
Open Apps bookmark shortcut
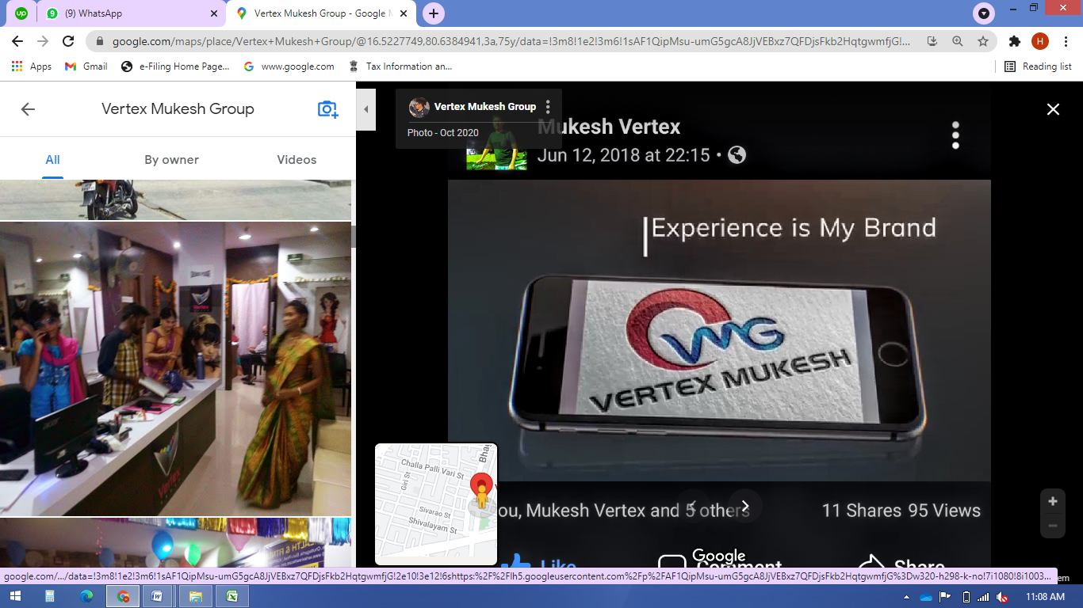(32, 66)
